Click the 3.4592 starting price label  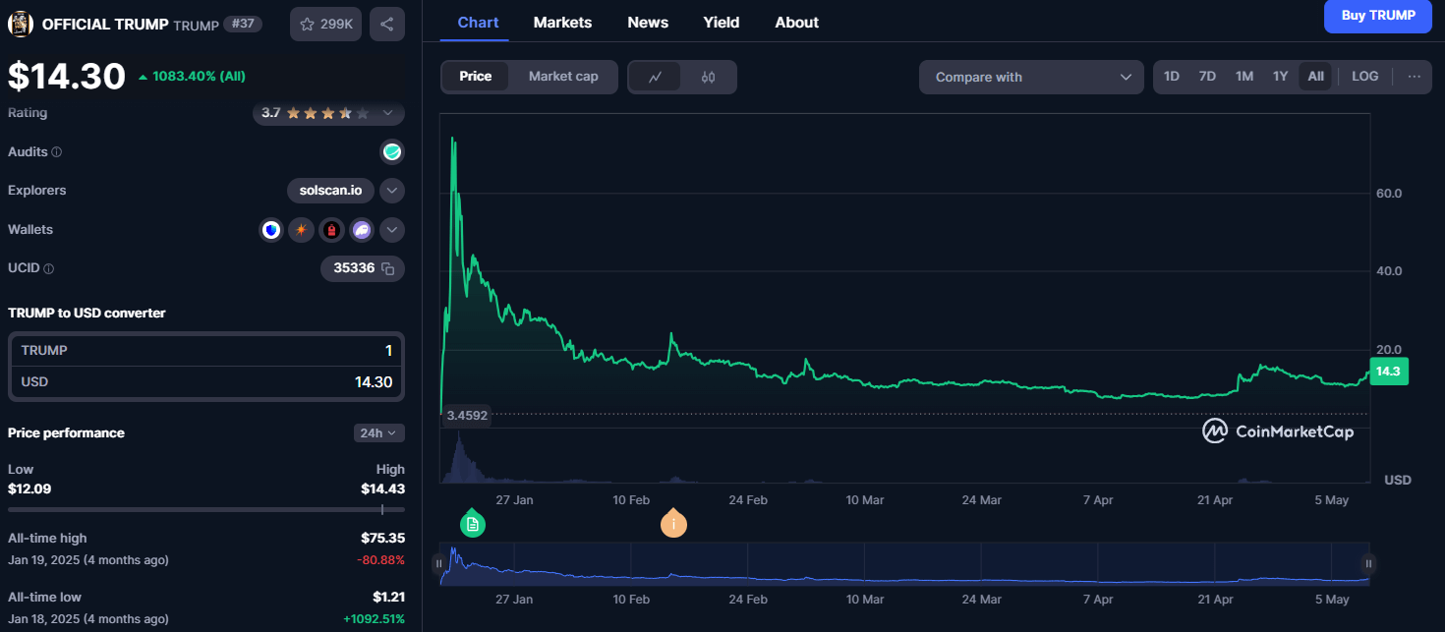click(x=467, y=416)
